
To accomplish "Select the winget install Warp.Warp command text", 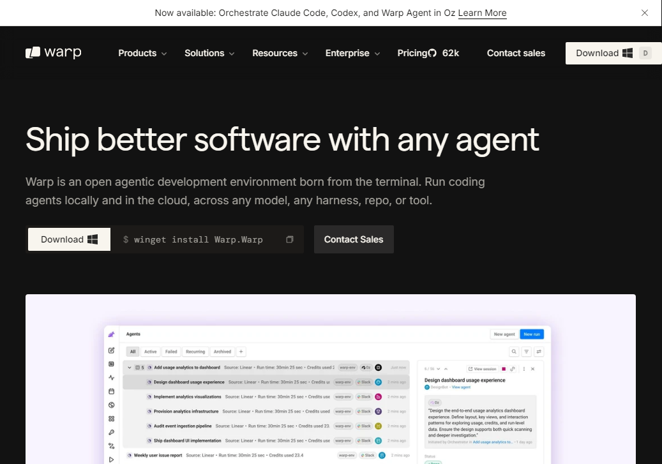I will pos(199,239).
